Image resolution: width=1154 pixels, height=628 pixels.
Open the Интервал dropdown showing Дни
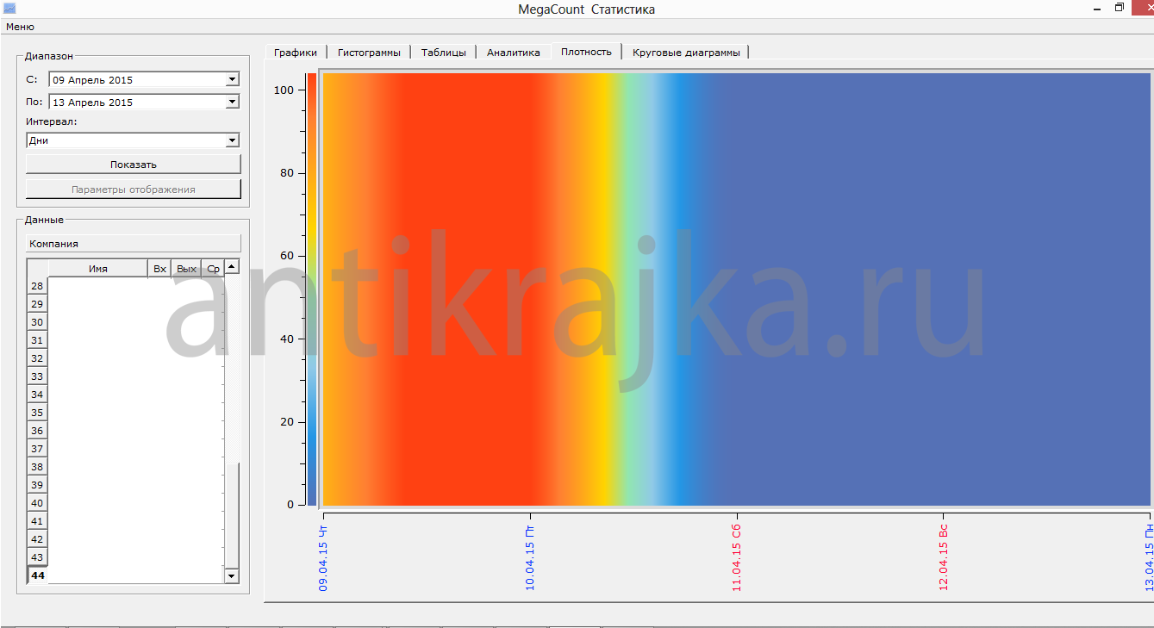[x=231, y=140]
